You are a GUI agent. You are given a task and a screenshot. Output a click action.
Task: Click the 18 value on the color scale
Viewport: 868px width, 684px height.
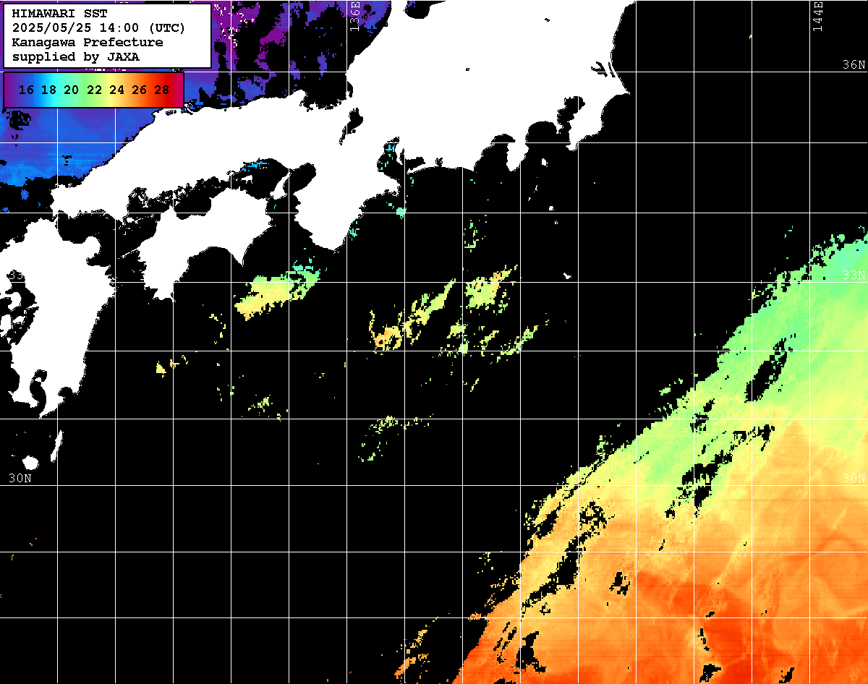pyautogui.click(x=48, y=90)
